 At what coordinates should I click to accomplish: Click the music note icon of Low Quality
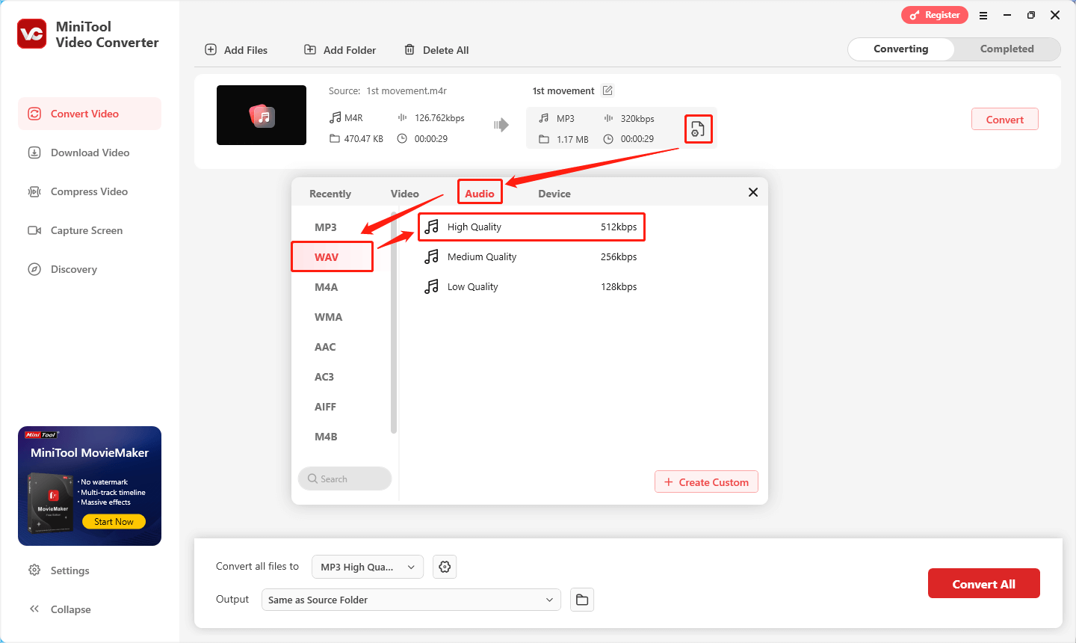432,286
